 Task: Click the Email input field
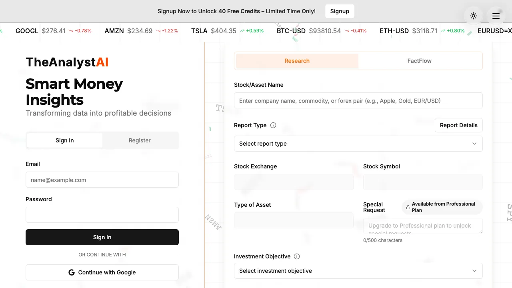pos(102,180)
